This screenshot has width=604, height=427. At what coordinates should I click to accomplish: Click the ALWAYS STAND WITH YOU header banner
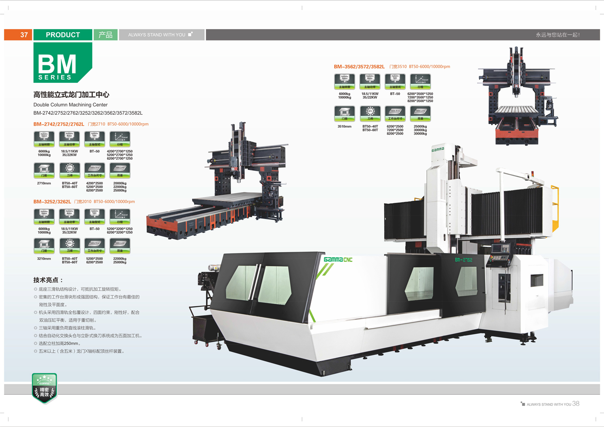point(161,35)
